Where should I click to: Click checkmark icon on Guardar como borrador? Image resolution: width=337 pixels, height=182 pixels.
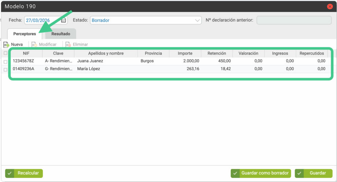(235, 173)
